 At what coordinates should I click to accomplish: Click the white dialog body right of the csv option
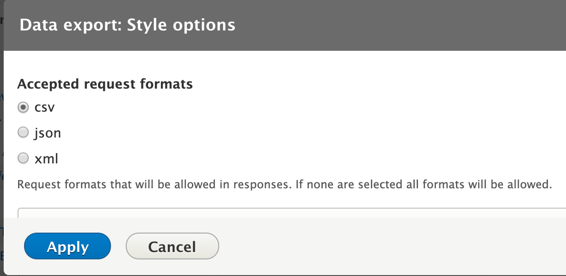click(x=301, y=108)
